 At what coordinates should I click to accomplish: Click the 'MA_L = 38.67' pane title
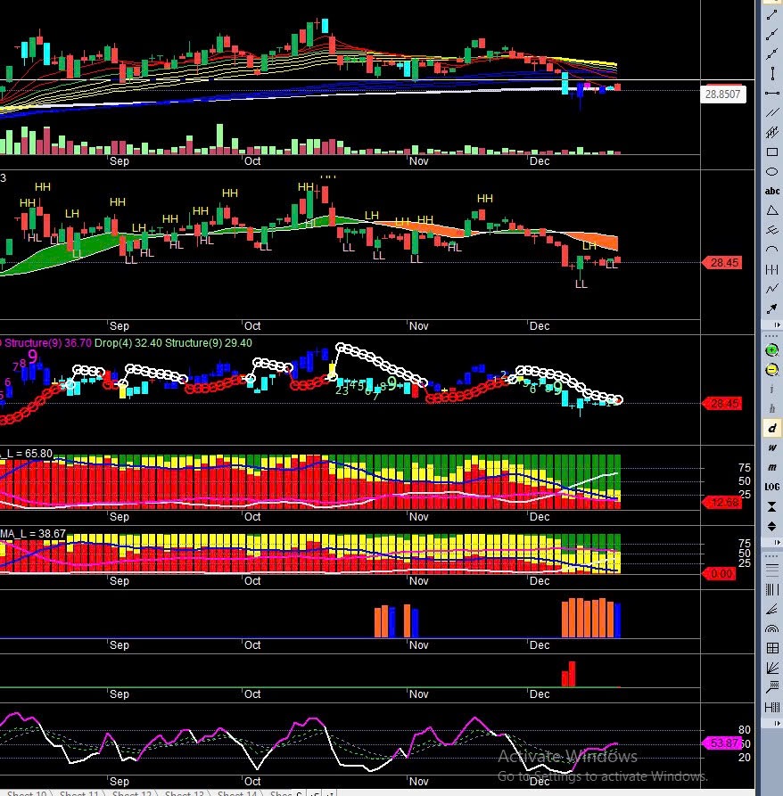point(33,534)
